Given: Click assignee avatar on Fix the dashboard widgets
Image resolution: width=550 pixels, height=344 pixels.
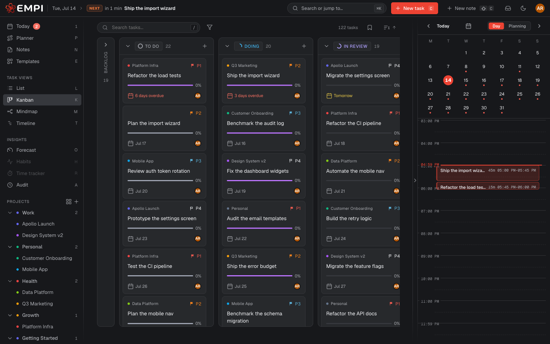Looking at the screenshot, I should 297,191.
